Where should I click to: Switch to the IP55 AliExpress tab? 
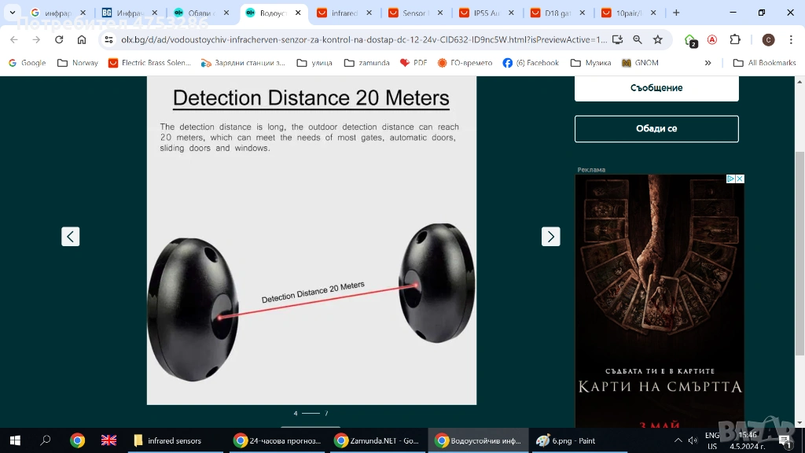point(487,13)
